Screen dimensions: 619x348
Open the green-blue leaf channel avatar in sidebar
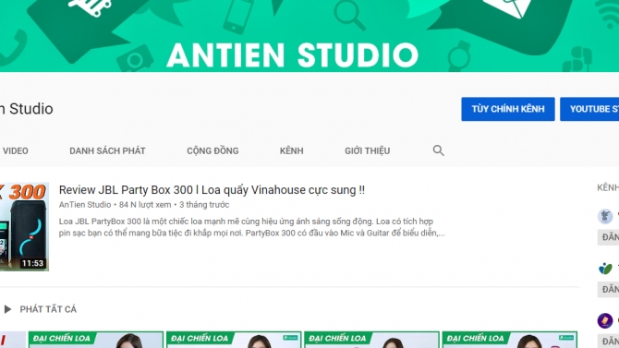tap(605, 269)
